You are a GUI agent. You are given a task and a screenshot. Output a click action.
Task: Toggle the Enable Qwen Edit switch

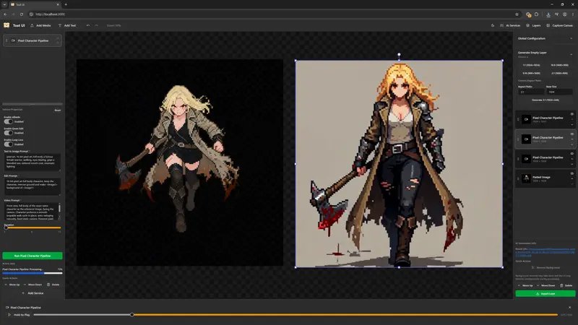tap(8, 133)
